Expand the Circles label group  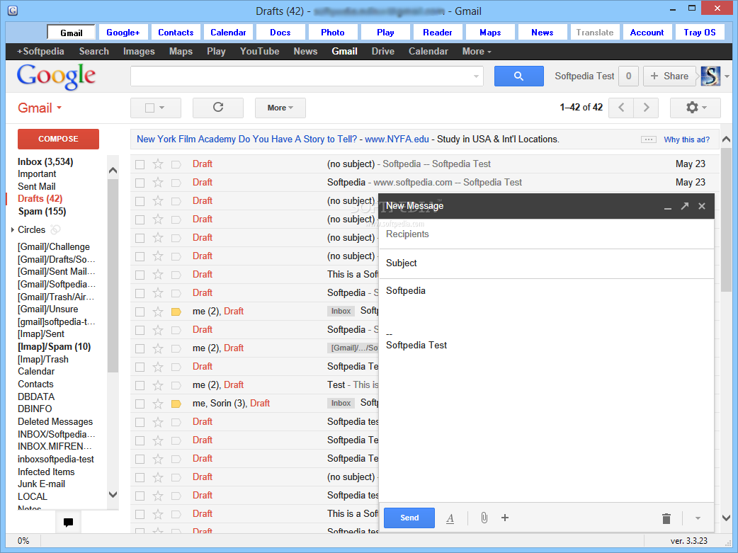click(x=12, y=229)
